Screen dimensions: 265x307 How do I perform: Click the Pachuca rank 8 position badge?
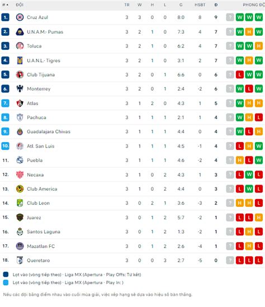pyautogui.click(x=5, y=117)
